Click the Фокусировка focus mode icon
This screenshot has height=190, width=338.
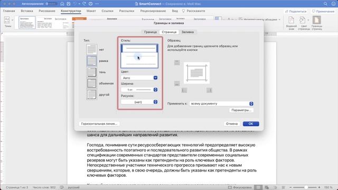pos(230,187)
